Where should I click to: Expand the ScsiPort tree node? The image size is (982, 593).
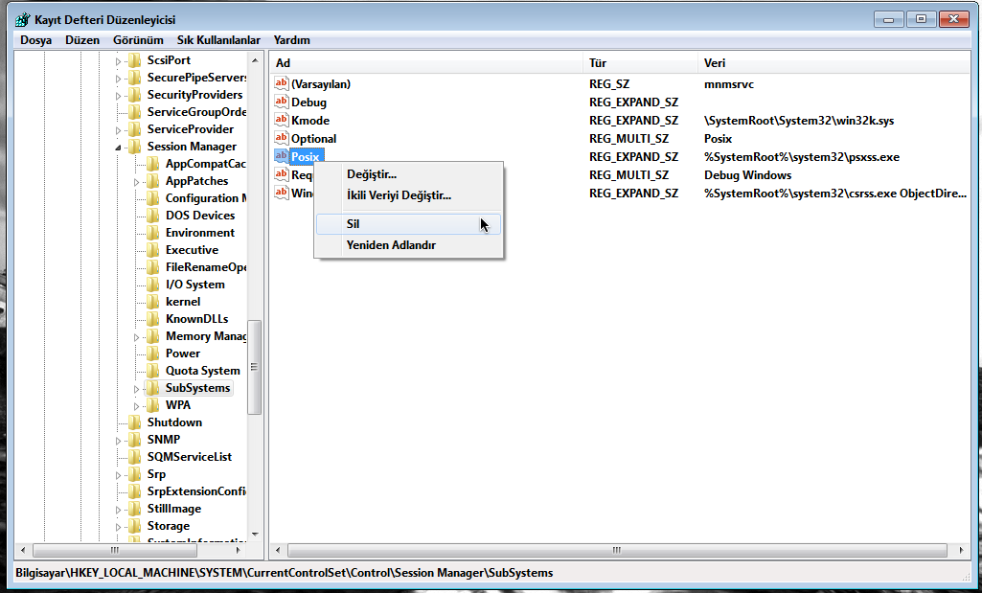(119, 61)
